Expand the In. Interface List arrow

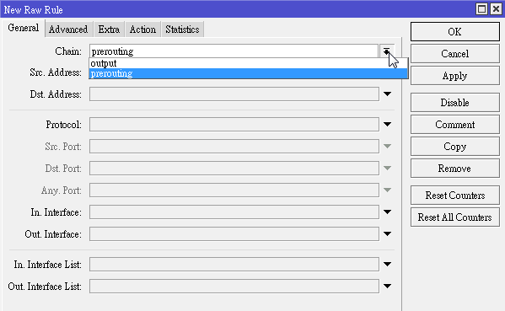coord(388,265)
